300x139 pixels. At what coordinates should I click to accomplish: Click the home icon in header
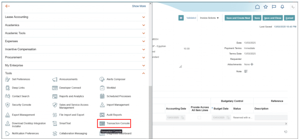[258, 7]
